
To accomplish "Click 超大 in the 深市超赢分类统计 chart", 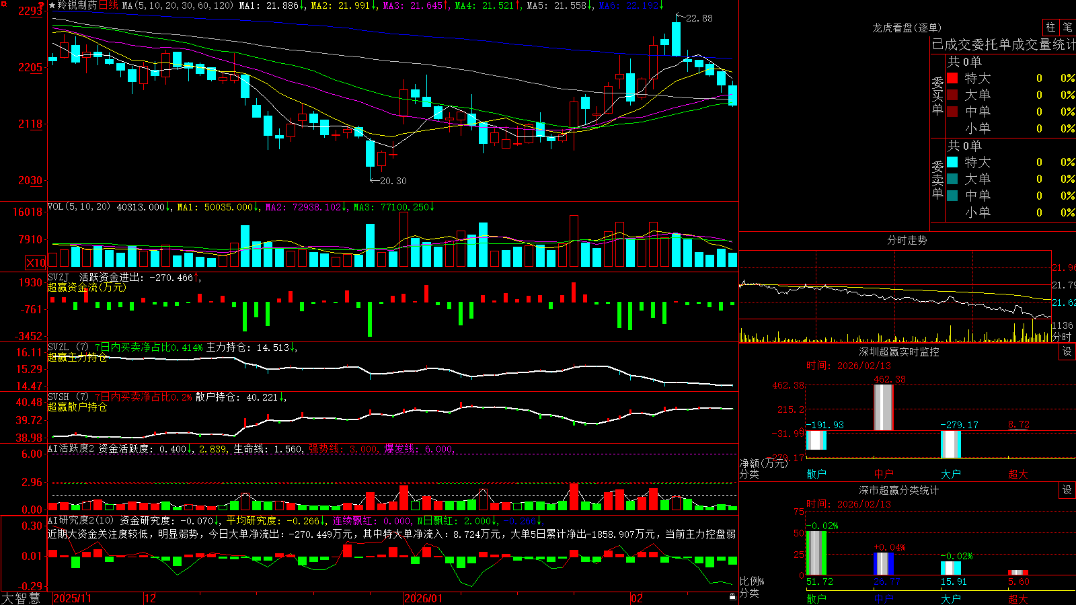I will (1018, 598).
